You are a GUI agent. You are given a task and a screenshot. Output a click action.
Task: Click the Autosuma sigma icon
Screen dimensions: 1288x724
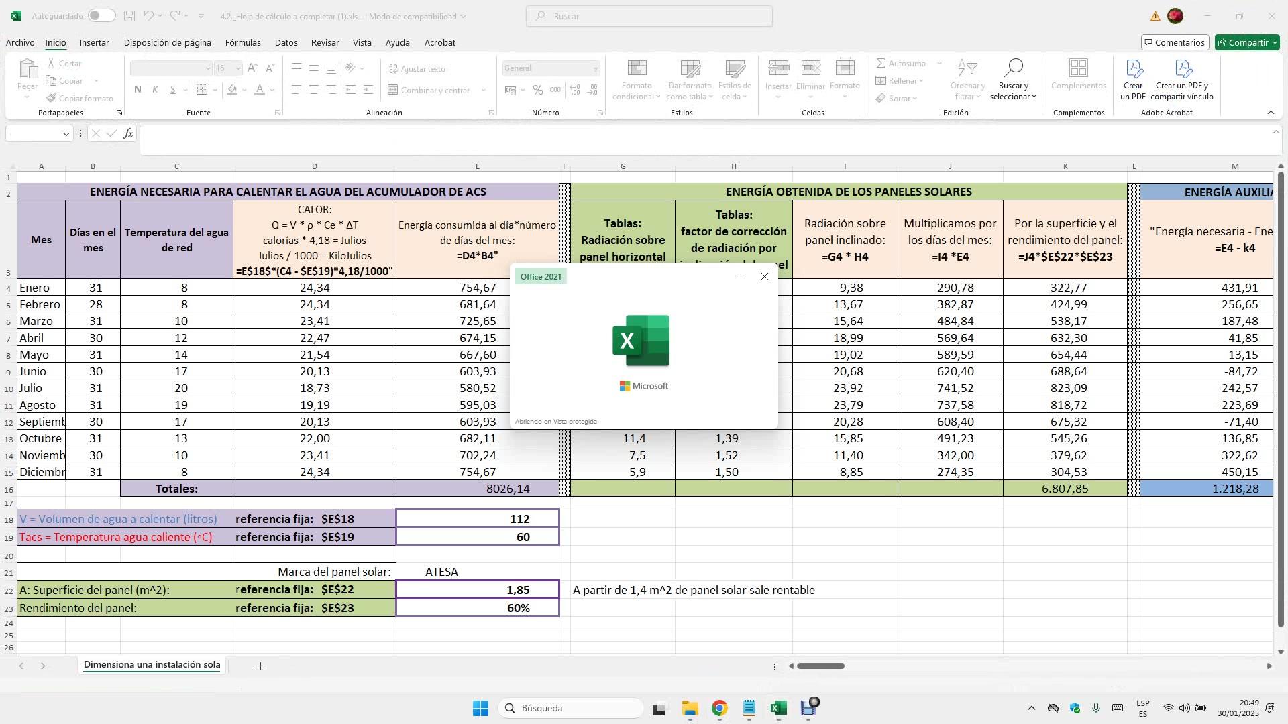pos(881,63)
